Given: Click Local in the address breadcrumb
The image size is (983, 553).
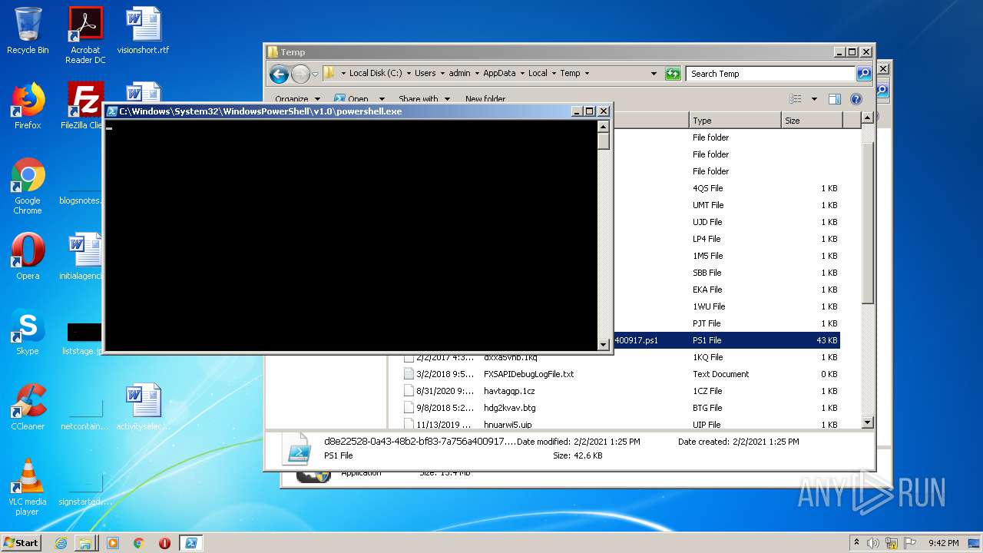Looking at the screenshot, I should tap(538, 74).
